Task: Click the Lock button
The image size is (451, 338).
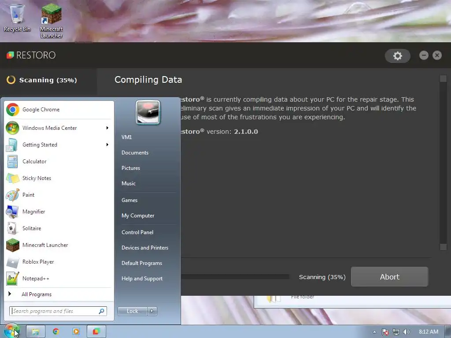Action: pos(132,311)
